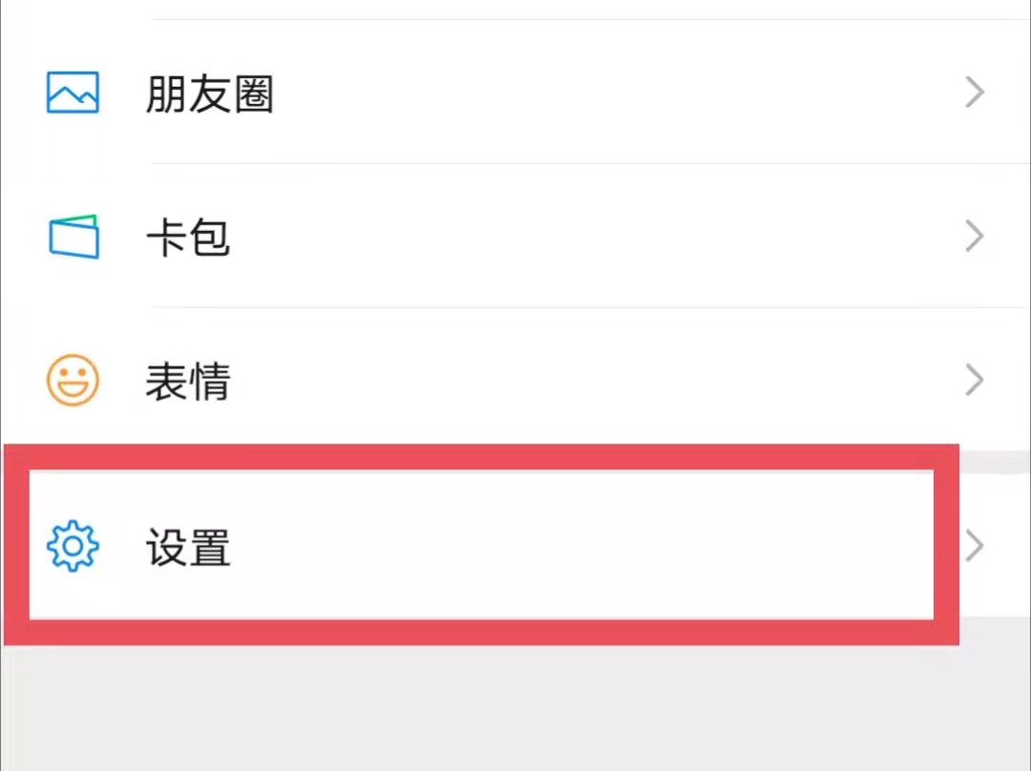Click the Cards (卡包) wallet icon

click(74, 237)
